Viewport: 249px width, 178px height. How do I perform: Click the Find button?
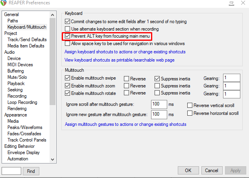click(31, 171)
